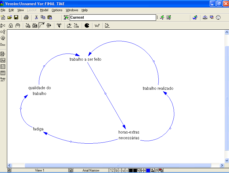Open the Causes Tree analysis tool
This screenshot has height=173, width=229.
tap(3, 32)
